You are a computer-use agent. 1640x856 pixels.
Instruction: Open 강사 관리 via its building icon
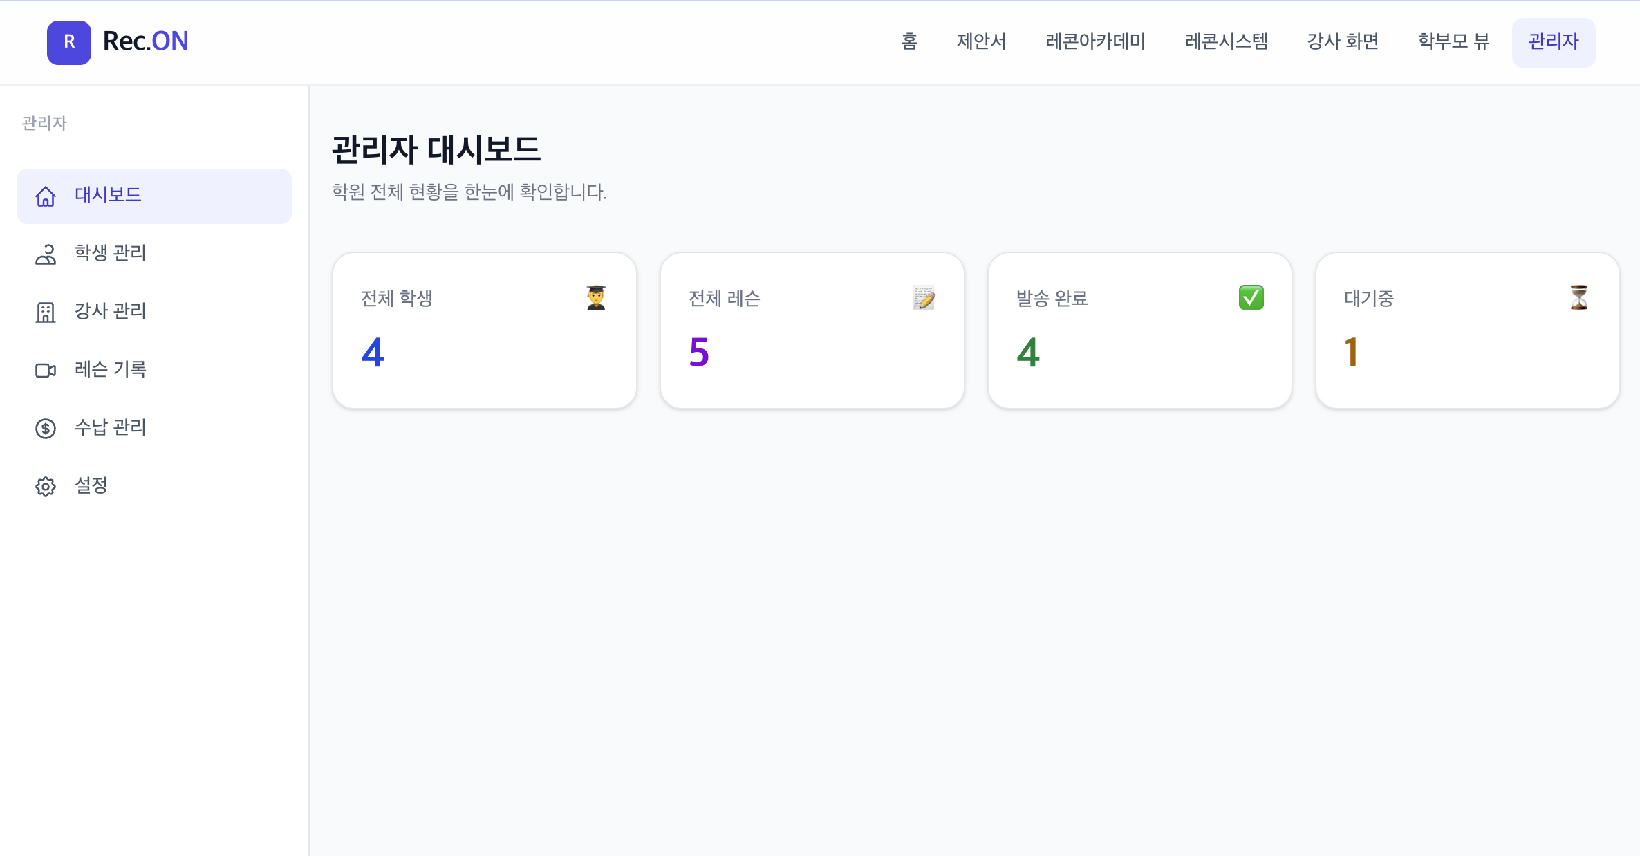click(x=45, y=313)
